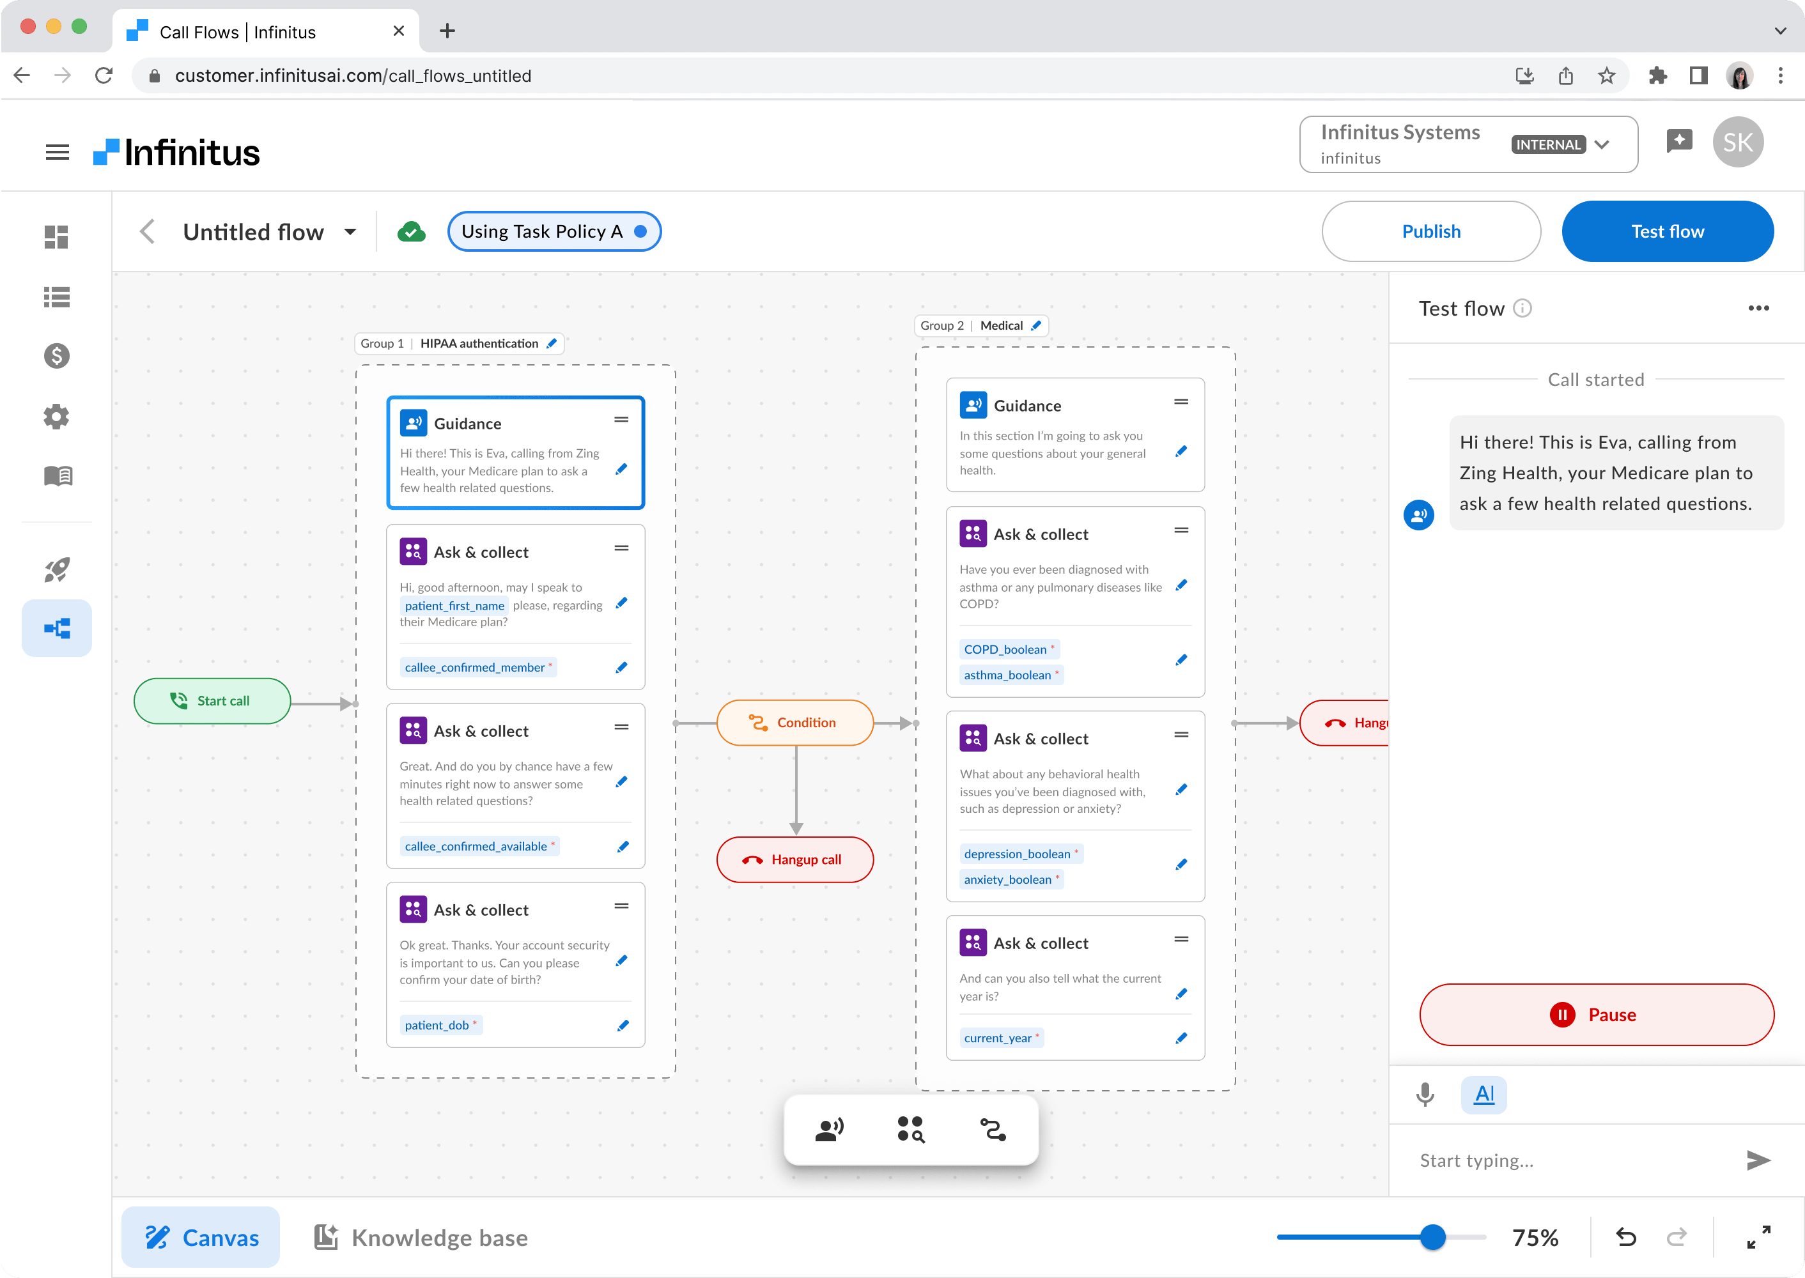Open the Test flow panel more options
This screenshot has width=1805, height=1278.
click(1758, 309)
